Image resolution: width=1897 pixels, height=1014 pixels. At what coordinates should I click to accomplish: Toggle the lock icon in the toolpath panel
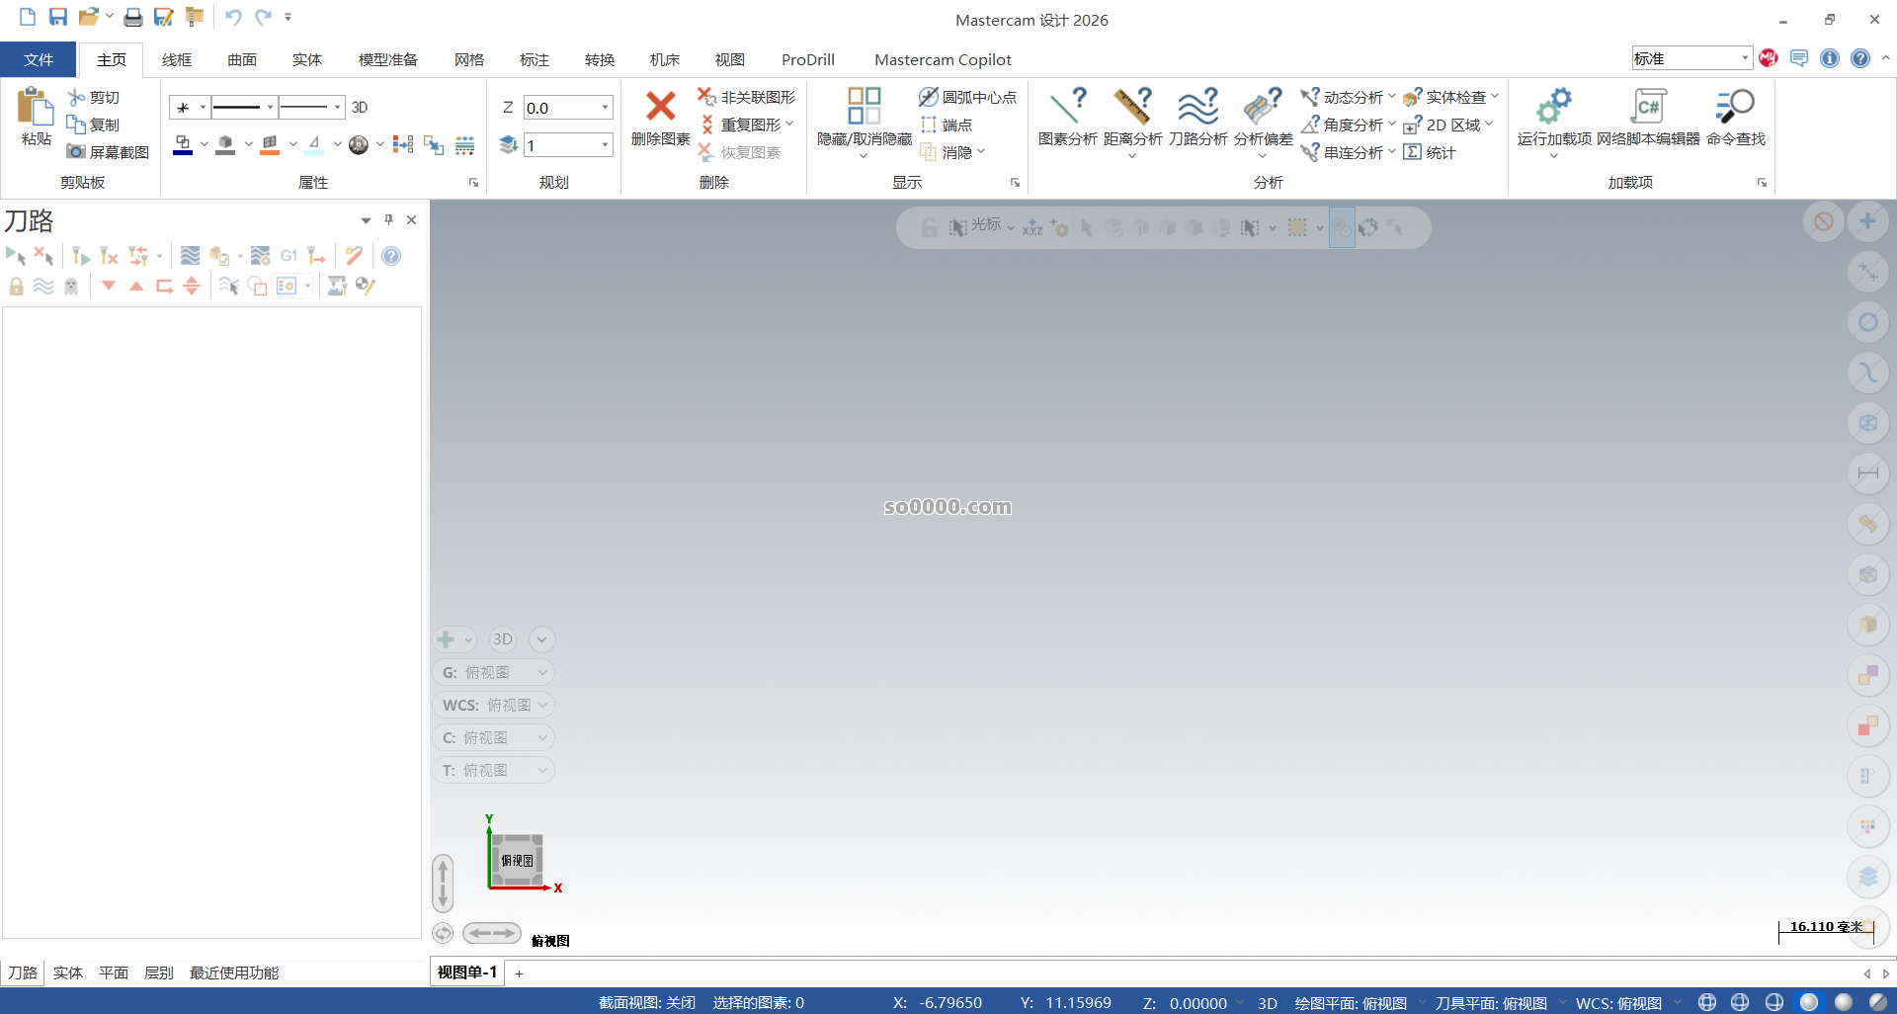tap(15, 287)
